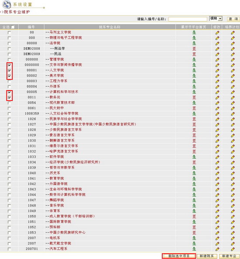Click edit pencil for 马列主义学院 row
Screen dimensions: 240x259
217,32
